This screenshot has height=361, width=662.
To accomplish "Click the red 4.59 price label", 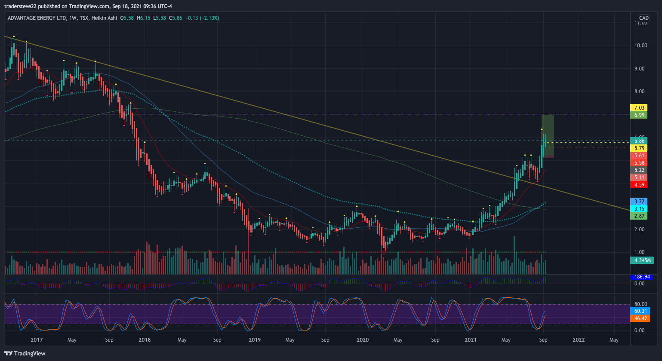I will pos(639,185).
